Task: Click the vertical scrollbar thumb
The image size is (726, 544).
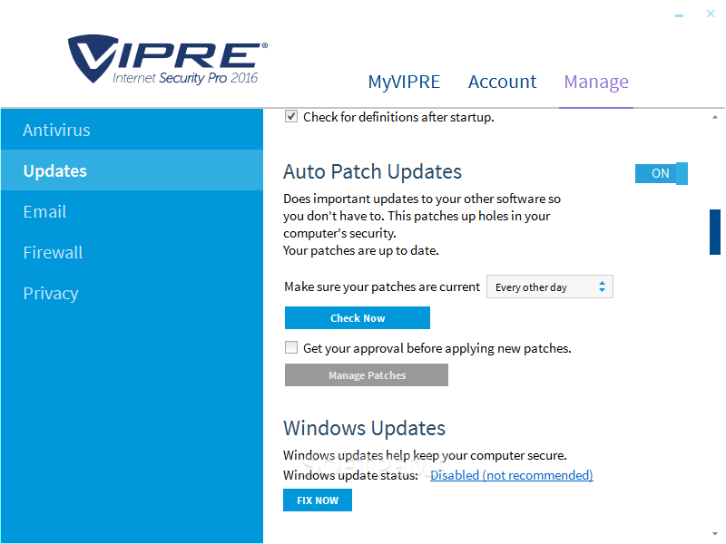Action: (x=715, y=232)
